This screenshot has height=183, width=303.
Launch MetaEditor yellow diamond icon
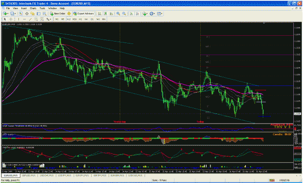[x=69, y=14]
